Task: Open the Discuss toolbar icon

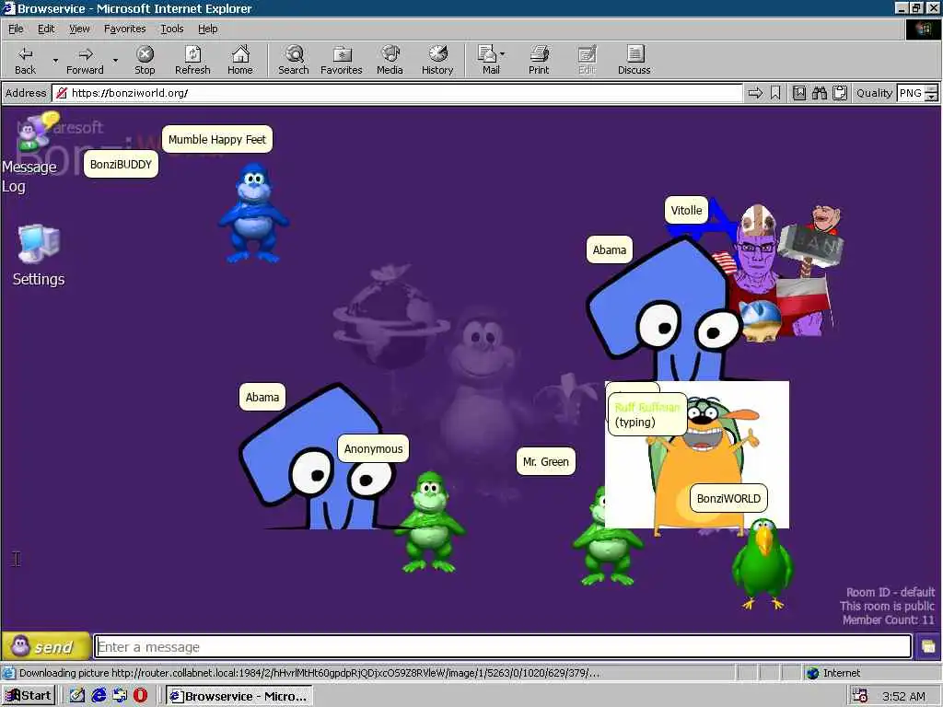Action: click(x=634, y=60)
